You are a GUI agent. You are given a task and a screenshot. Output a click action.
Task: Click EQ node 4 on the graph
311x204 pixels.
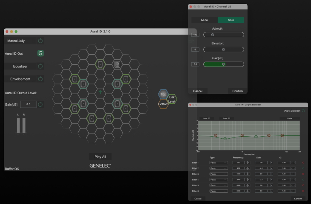(x=256, y=137)
